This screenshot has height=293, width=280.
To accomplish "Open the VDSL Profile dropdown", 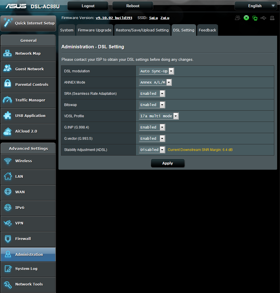I will pyautogui.click(x=159, y=116).
